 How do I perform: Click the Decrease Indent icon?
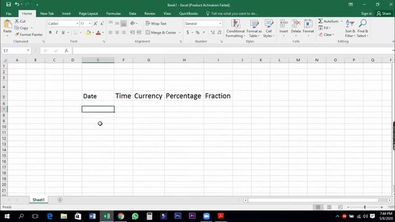[133, 33]
